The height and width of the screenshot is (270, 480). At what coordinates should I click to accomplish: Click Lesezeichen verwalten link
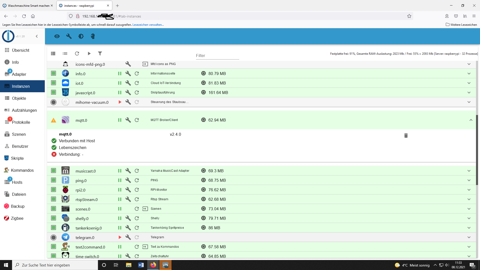tap(148, 25)
